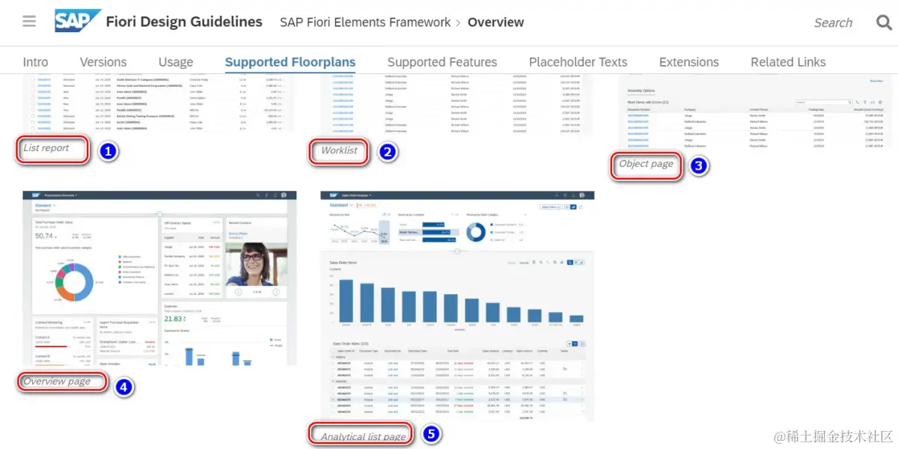
Task: Open the Related Links tab
Action: (789, 62)
